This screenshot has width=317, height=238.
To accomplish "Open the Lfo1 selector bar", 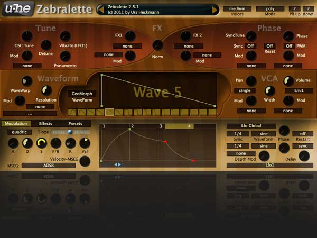I will [269, 165].
